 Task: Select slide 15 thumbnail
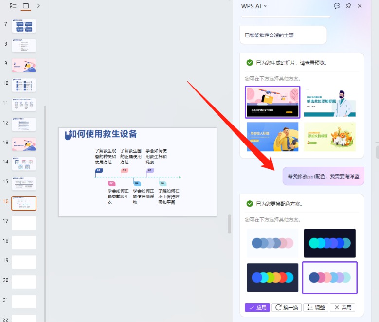coord(24,184)
